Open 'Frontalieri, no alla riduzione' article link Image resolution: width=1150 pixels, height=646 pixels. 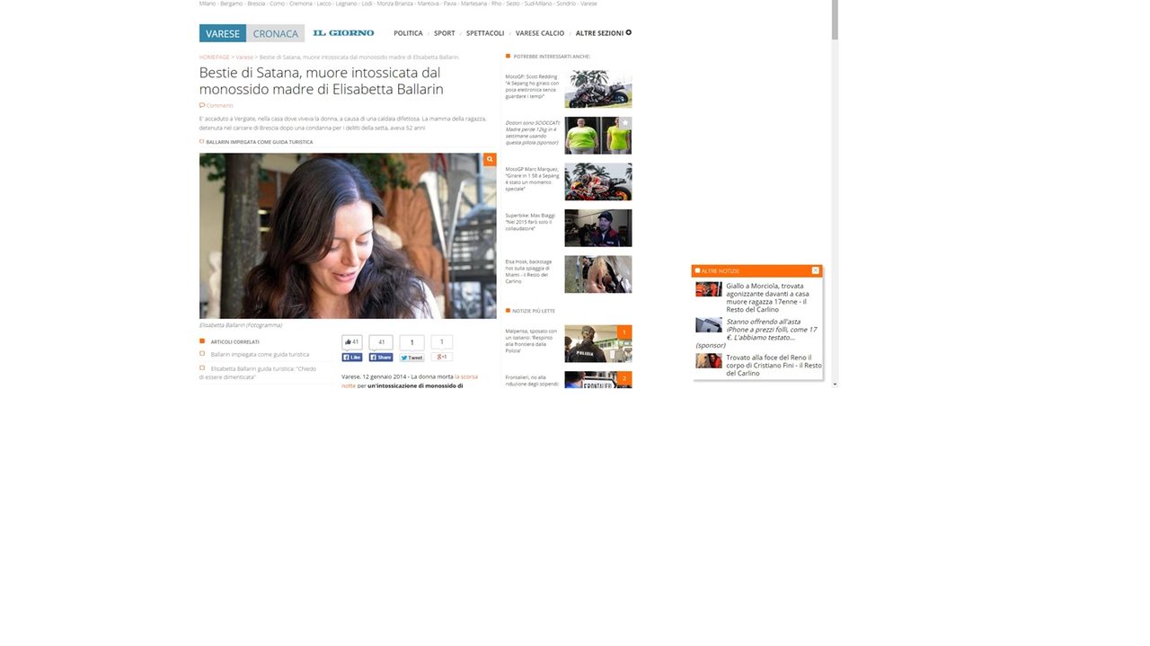(532, 380)
